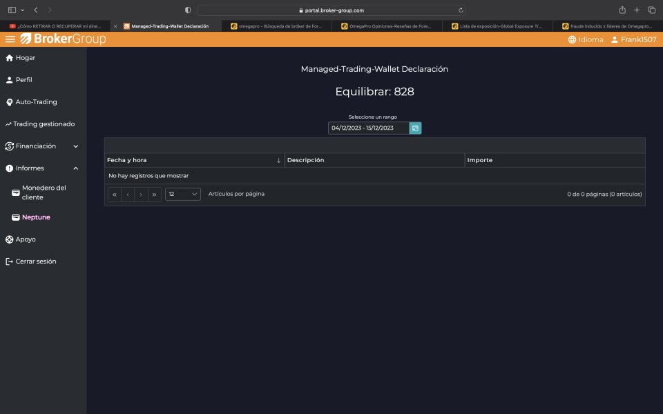663x414 pixels.
Task: Go to Hogar in sidebar
Action: pyautogui.click(x=25, y=58)
